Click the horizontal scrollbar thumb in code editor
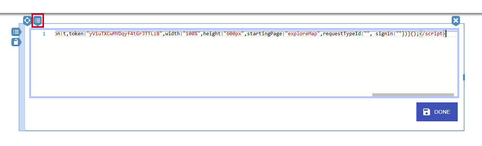482x146 pixels. pos(413,95)
